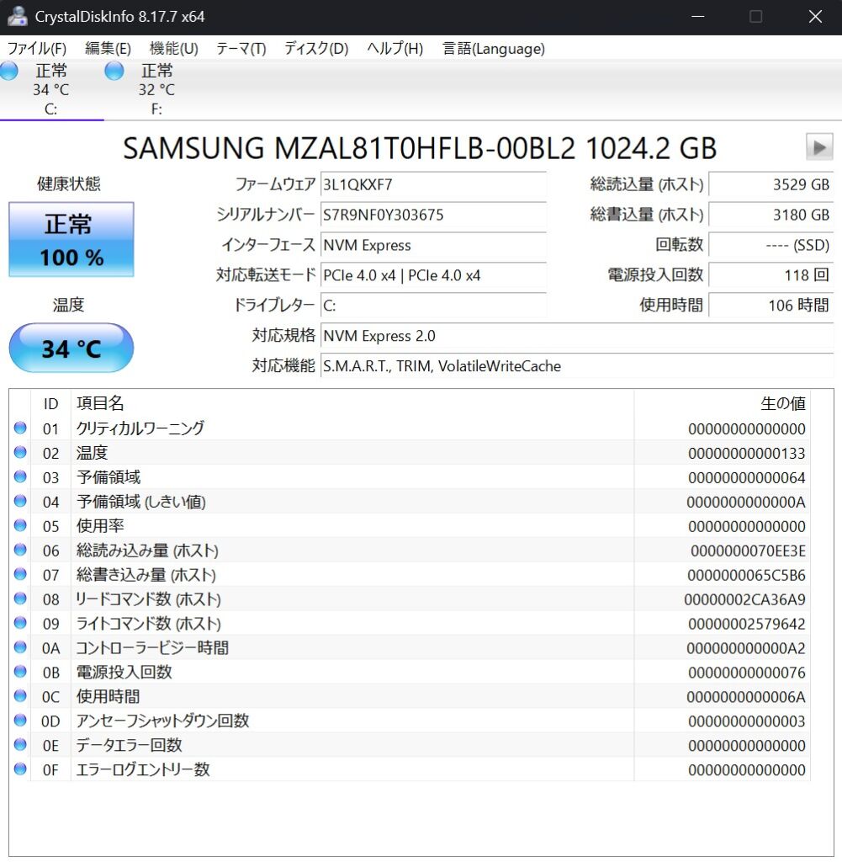Close the CrystalDiskInfo window
842x862 pixels.
(815, 17)
